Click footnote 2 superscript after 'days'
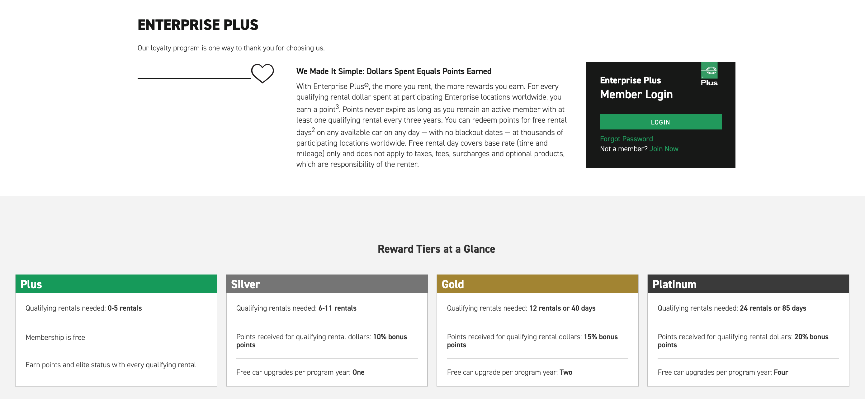 click(313, 129)
